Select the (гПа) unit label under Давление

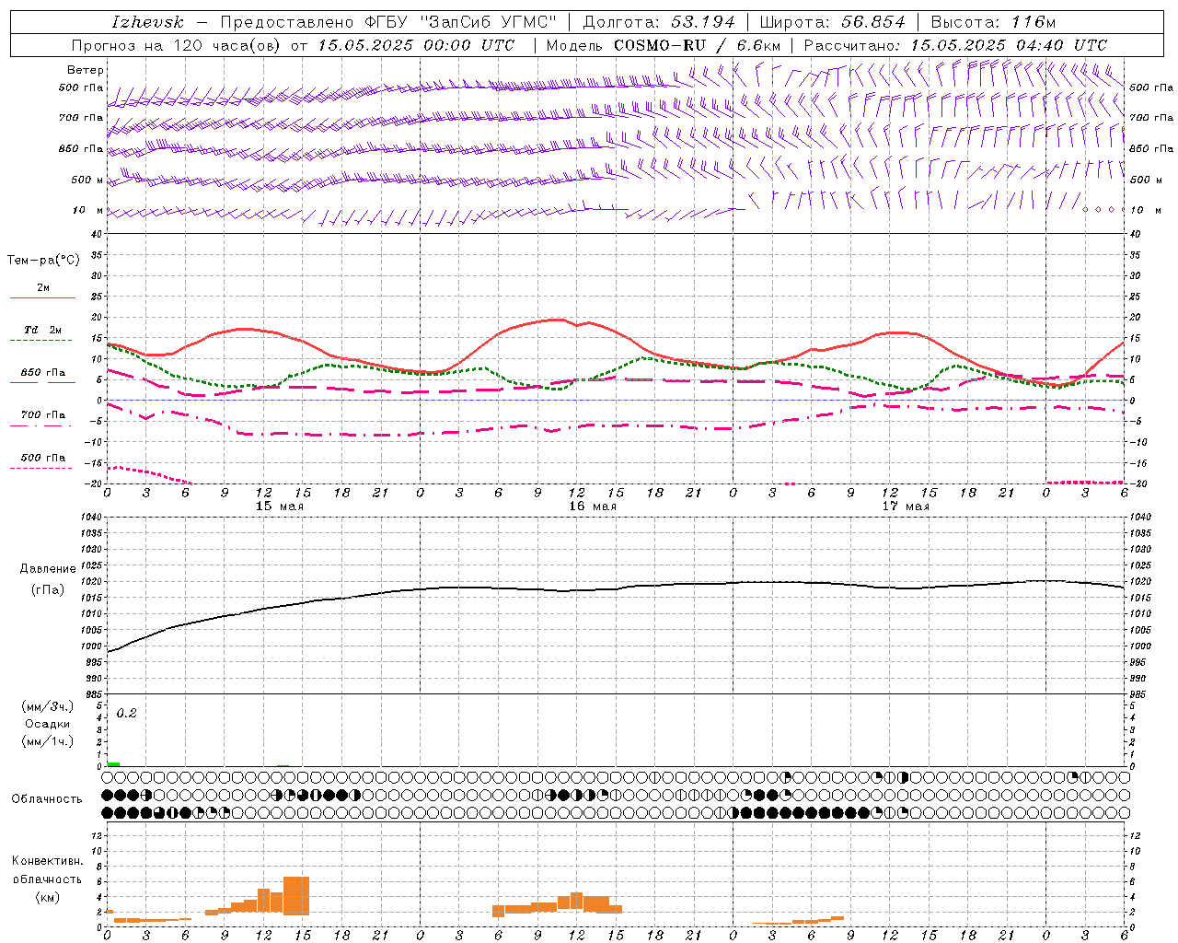click(x=48, y=589)
